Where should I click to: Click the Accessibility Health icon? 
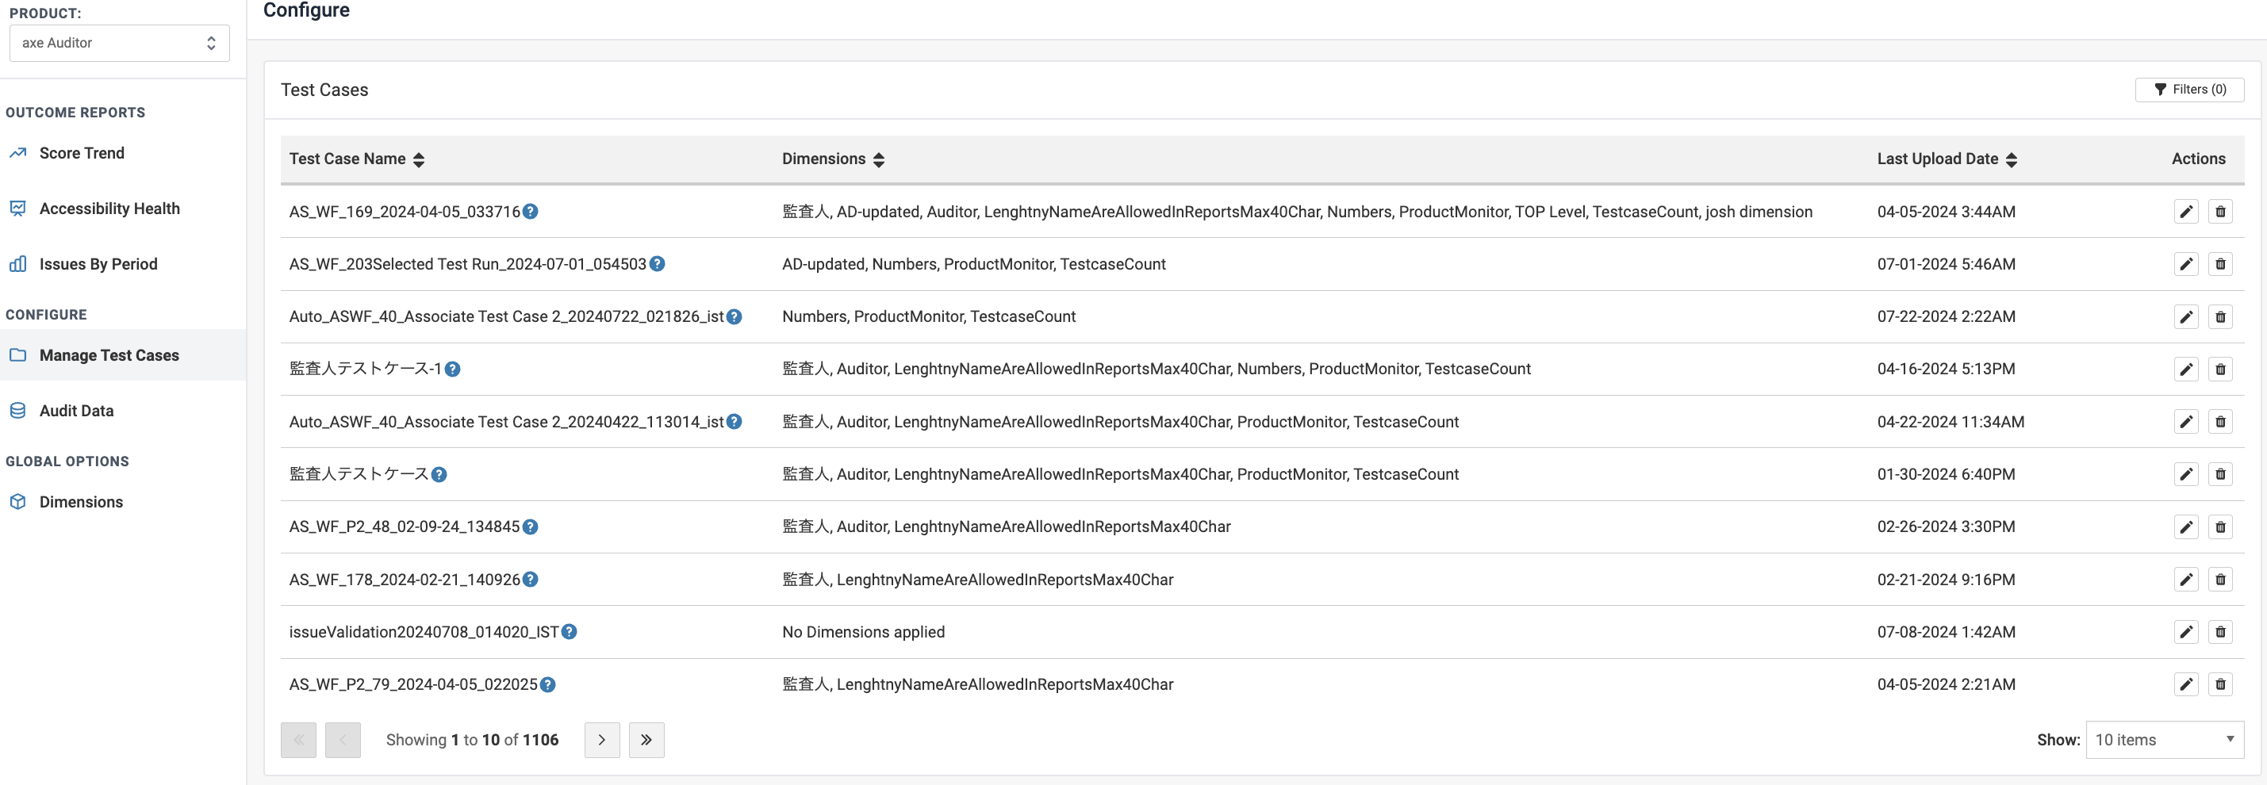tap(18, 208)
